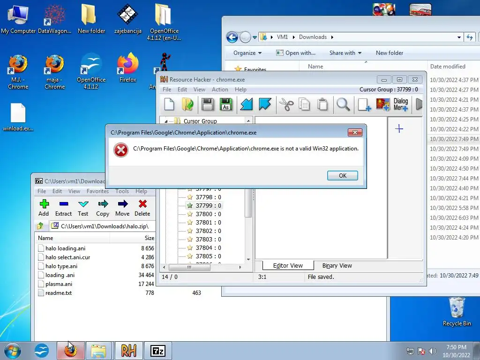Open Edit menu in Resource Hacker
Image resolution: width=480 pixels, height=360 pixels.
182,90
